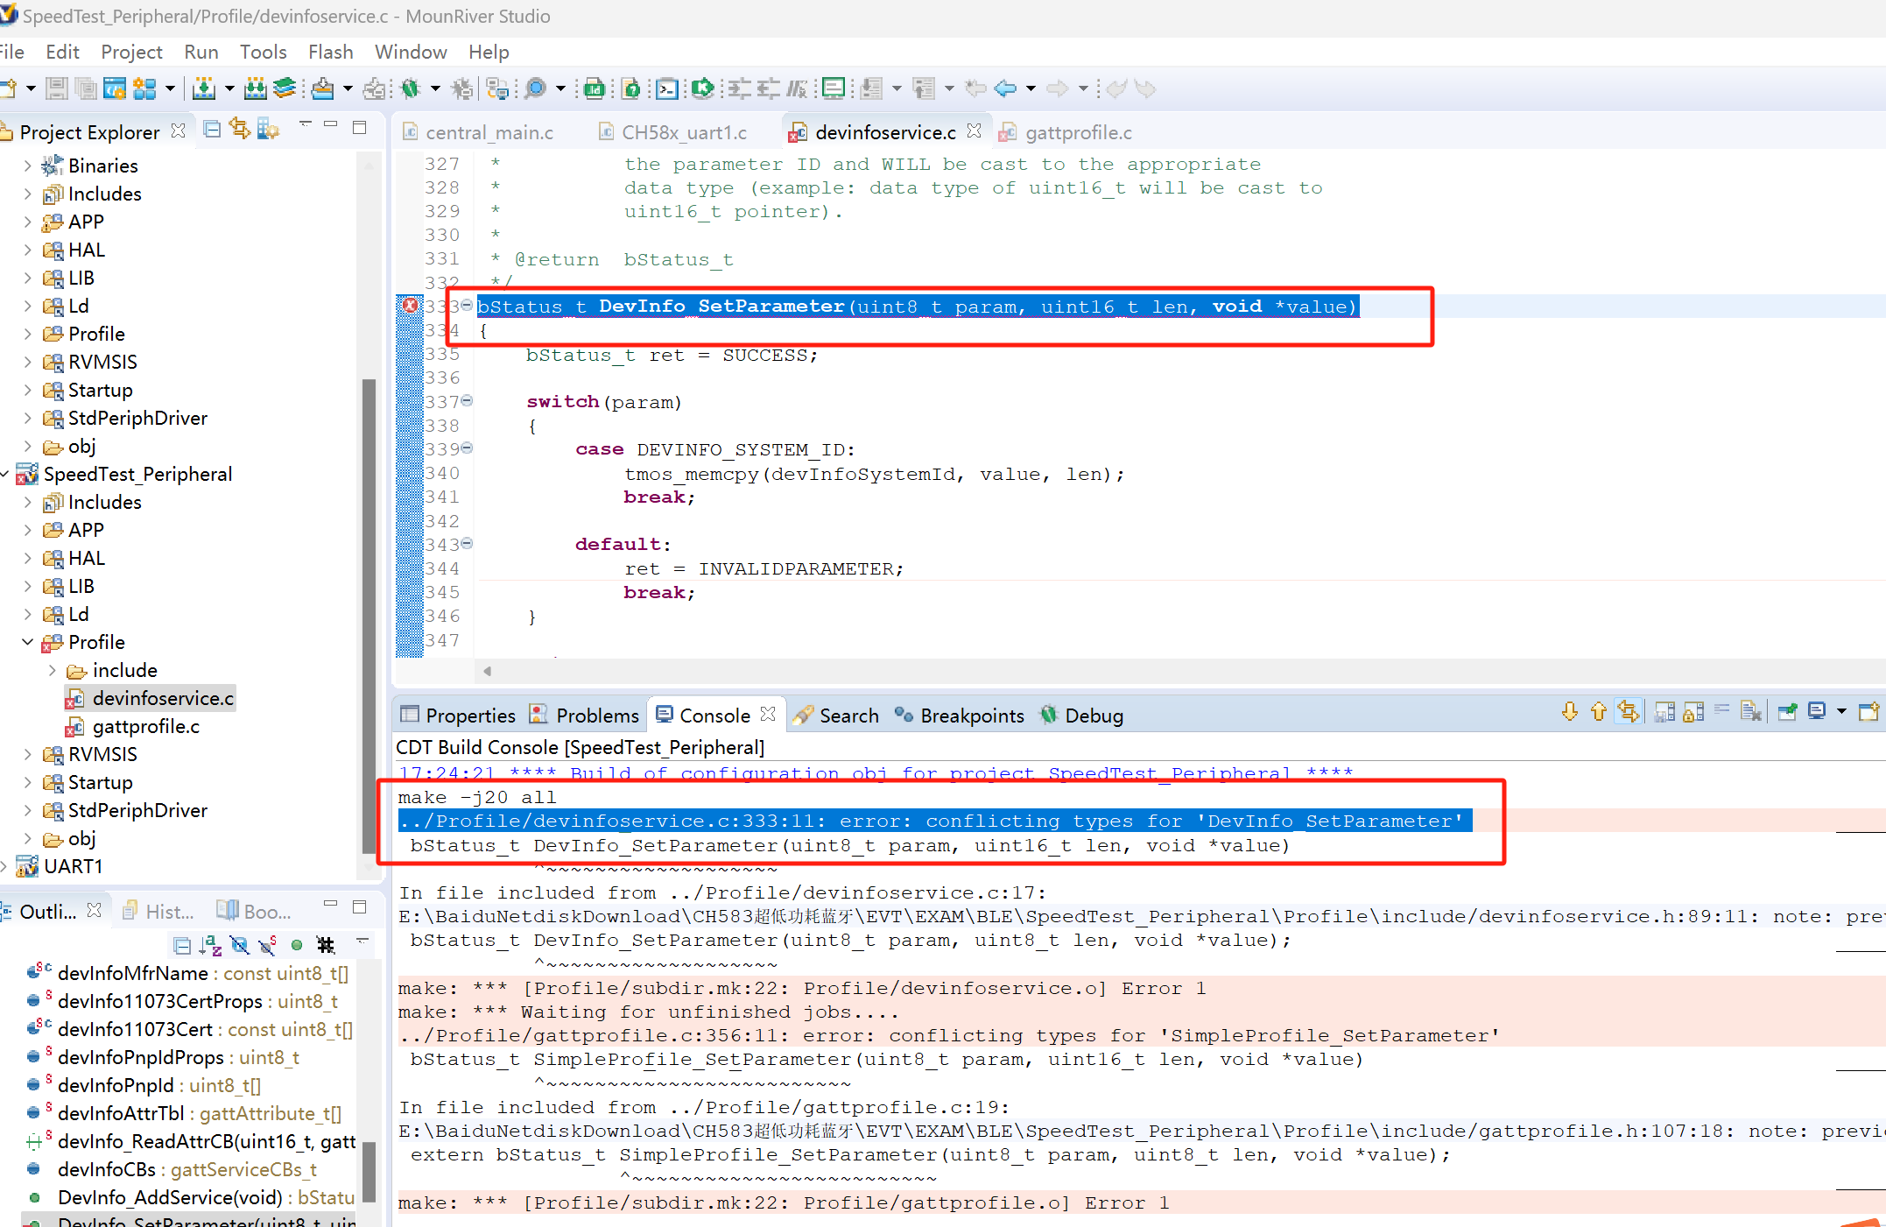The height and width of the screenshot is (1227, 1886).
Task: Toggle alphabetical Sort in Outline
Action: point(211,945)
